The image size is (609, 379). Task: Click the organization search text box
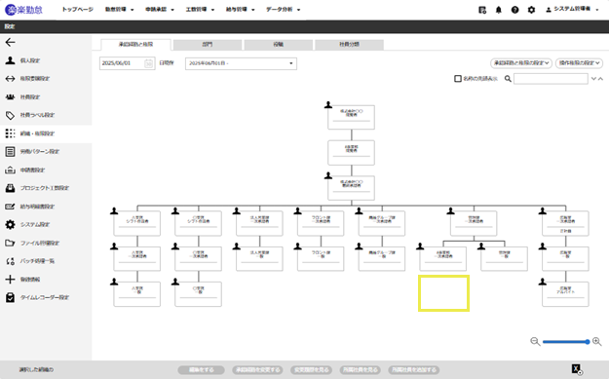pyautogui.click(x=551, y=79)
